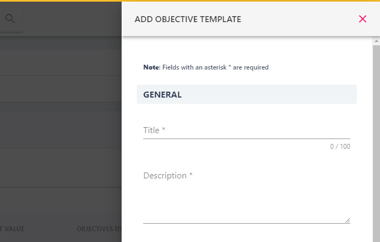The image size is (380, 242).
Task: Focus the Title input field
Action: click(x=246, y=130)
